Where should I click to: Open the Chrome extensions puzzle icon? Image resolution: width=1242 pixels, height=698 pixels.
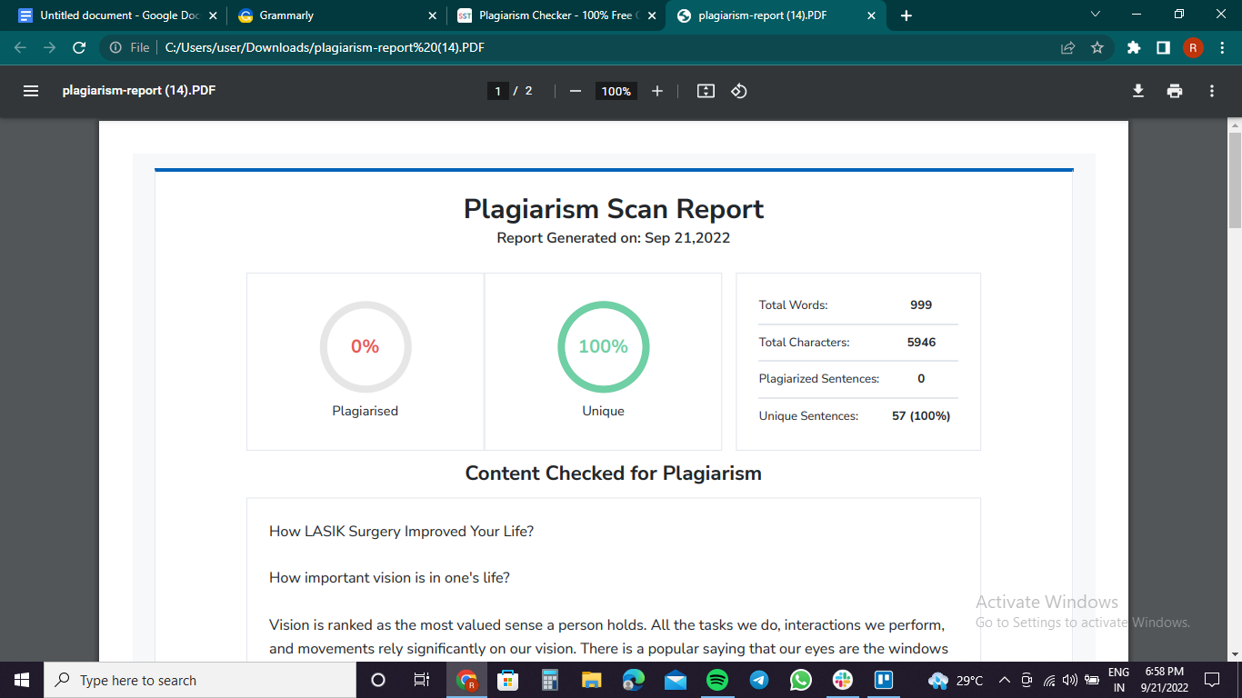1134,47
